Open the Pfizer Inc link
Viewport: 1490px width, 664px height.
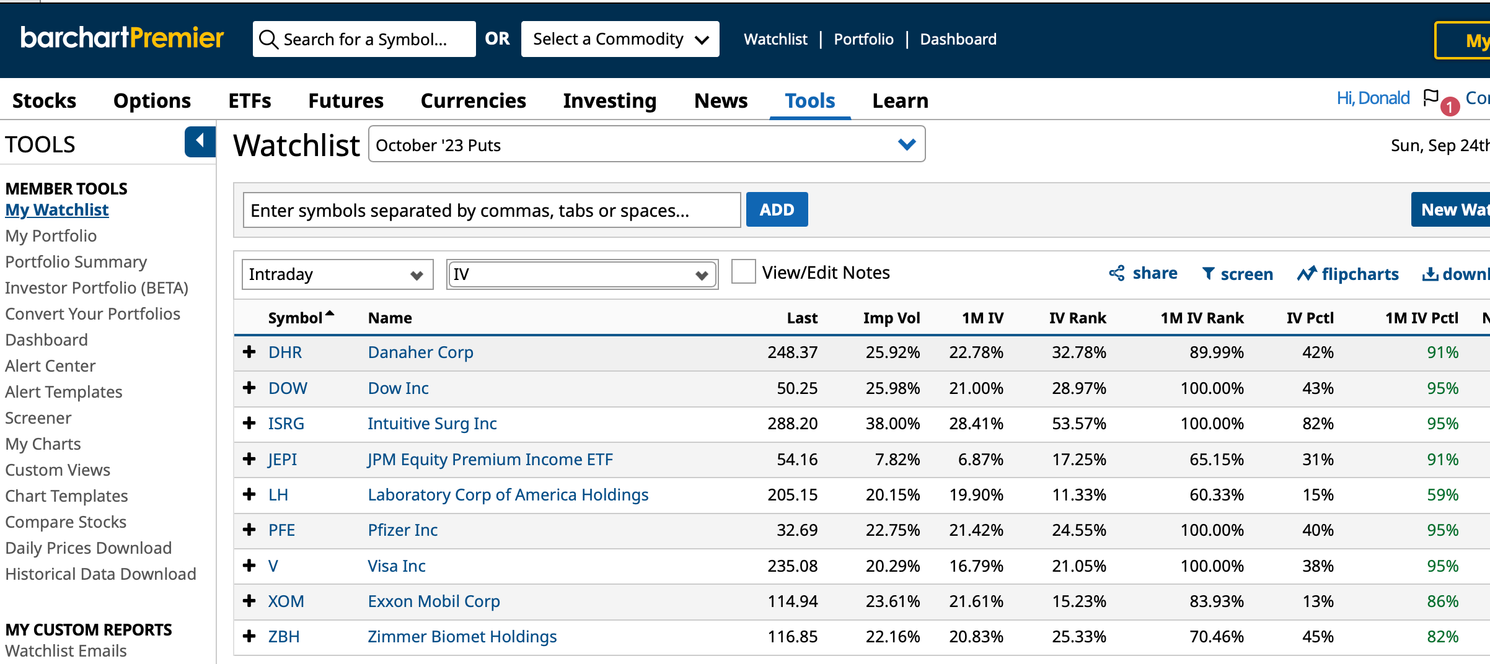(x=402, y=530)
